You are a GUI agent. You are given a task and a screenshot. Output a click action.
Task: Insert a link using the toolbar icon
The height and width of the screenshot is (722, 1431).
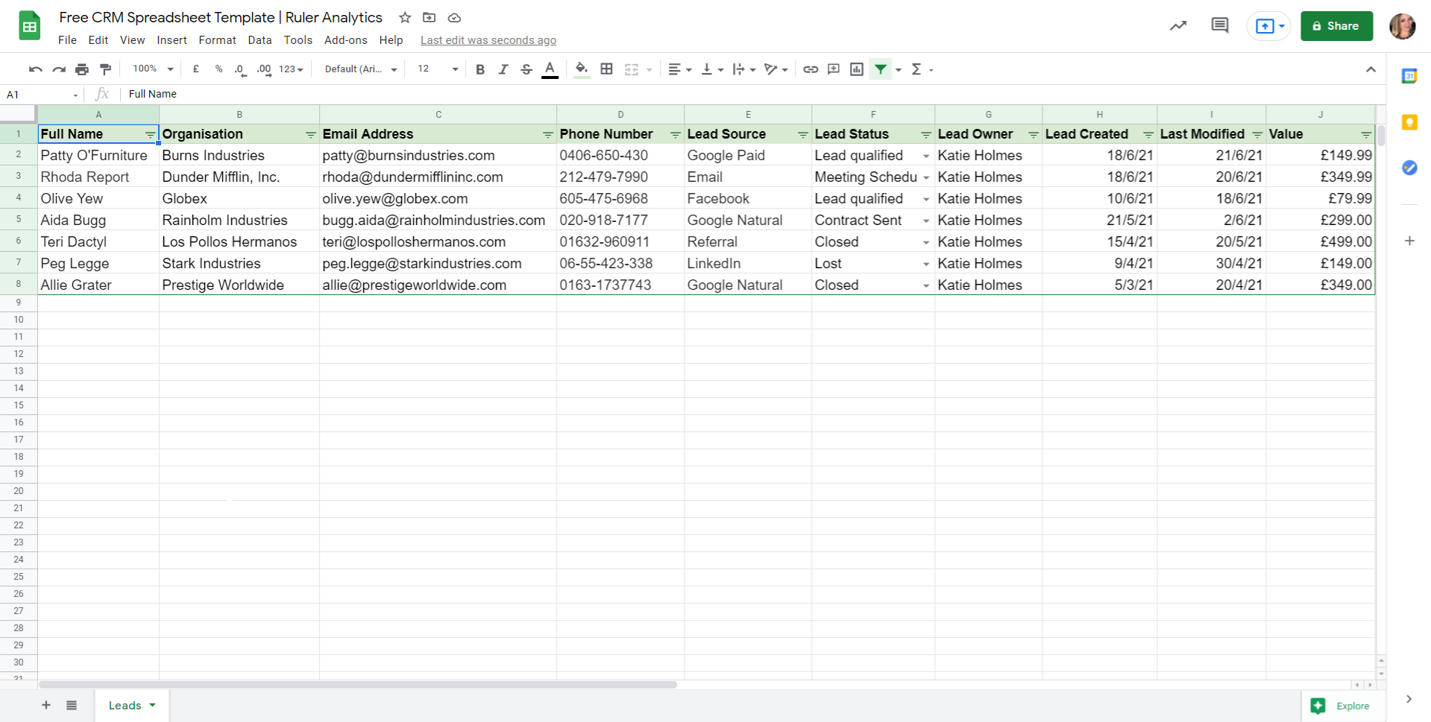(x=811, y=69)
